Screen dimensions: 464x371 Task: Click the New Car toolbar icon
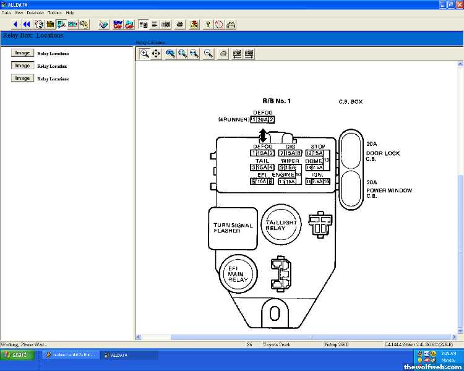point(118,24)
